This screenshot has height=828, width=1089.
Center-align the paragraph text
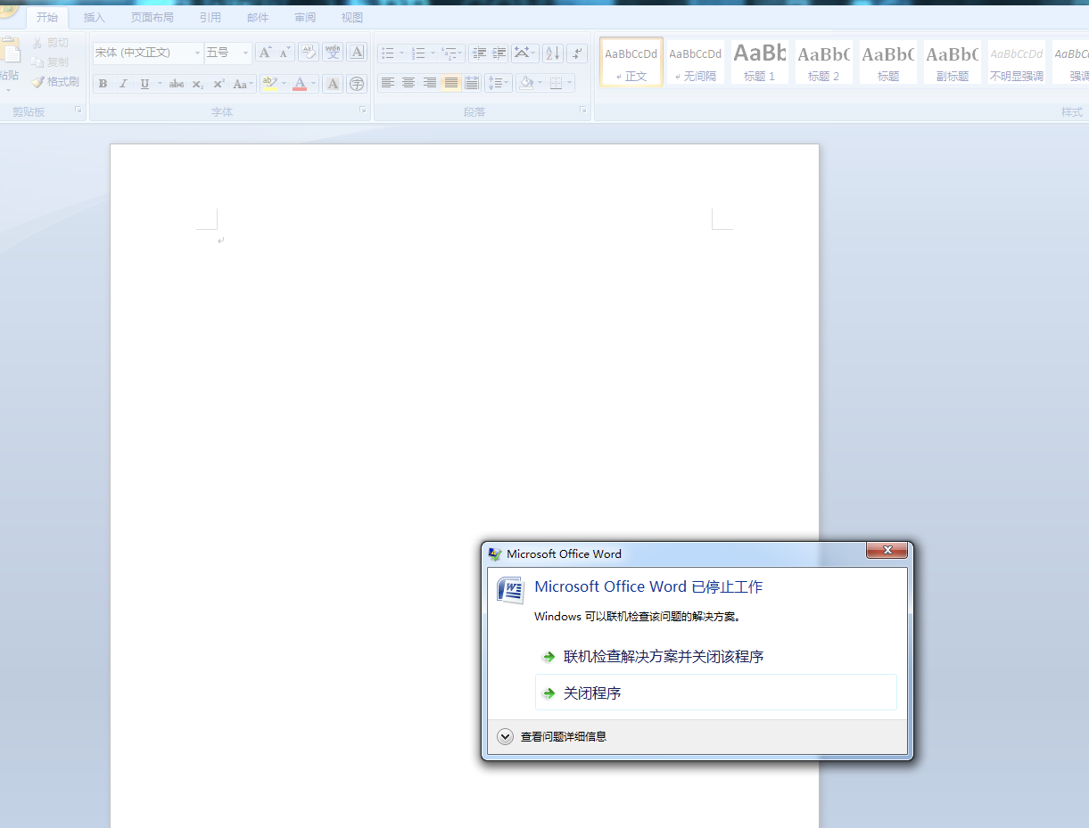(408, 83)
